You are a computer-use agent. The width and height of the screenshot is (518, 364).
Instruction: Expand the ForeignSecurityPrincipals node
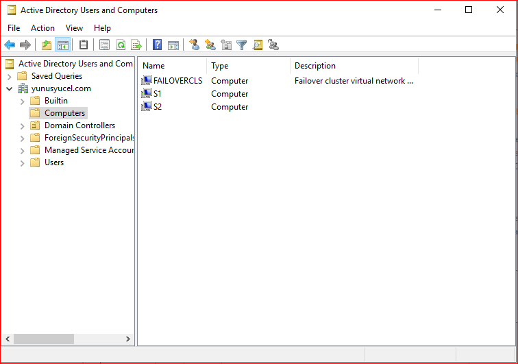pos(22,138)
